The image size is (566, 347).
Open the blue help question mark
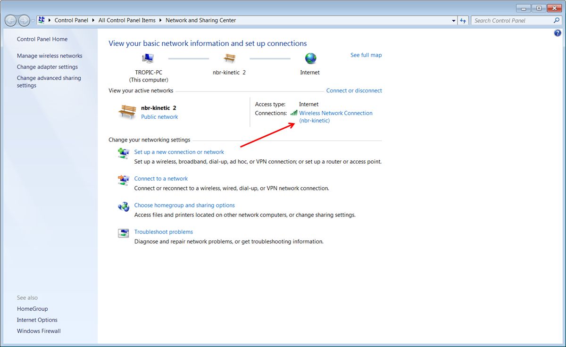click(x=558, y=33)
